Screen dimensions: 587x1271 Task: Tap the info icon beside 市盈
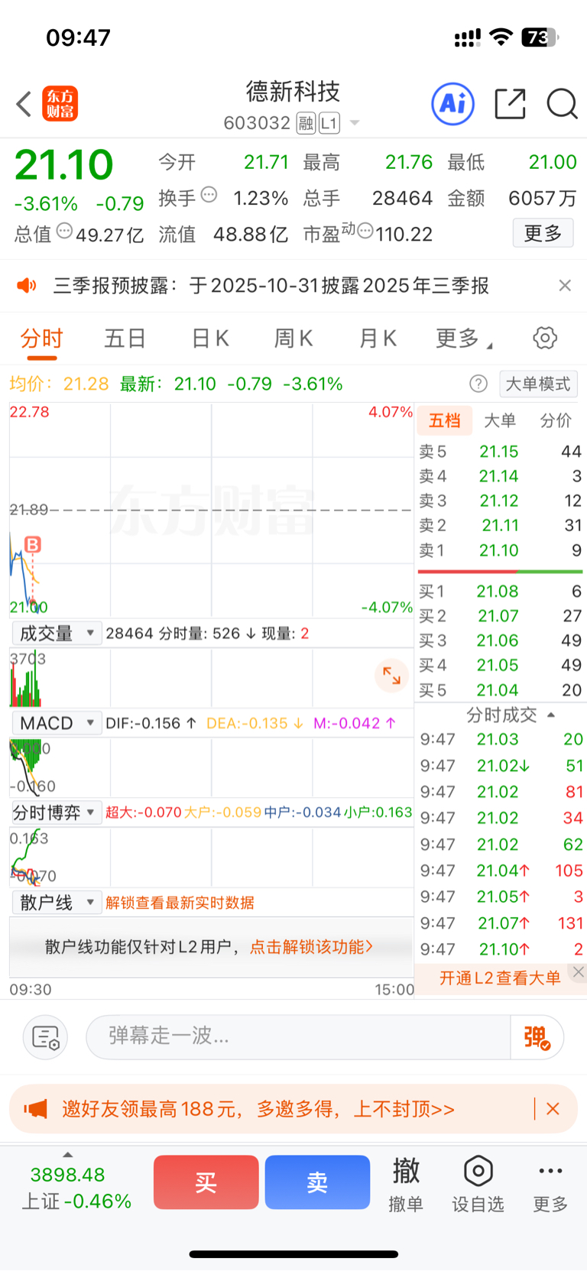pyautogui.click(x=365, y=230)
